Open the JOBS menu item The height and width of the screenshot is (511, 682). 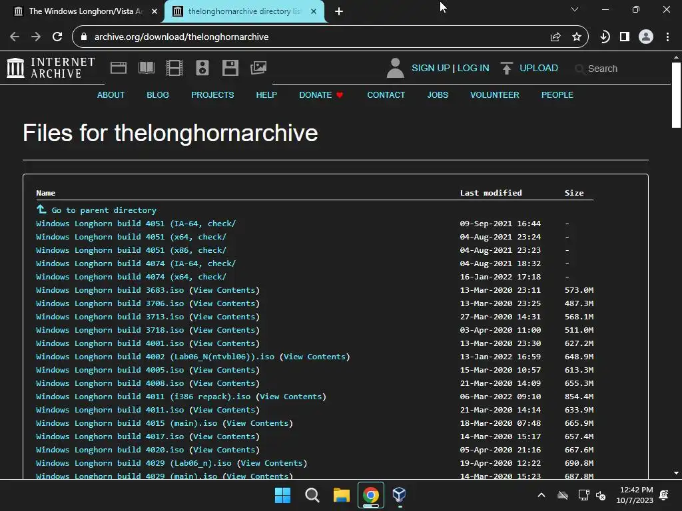point(438,94)
